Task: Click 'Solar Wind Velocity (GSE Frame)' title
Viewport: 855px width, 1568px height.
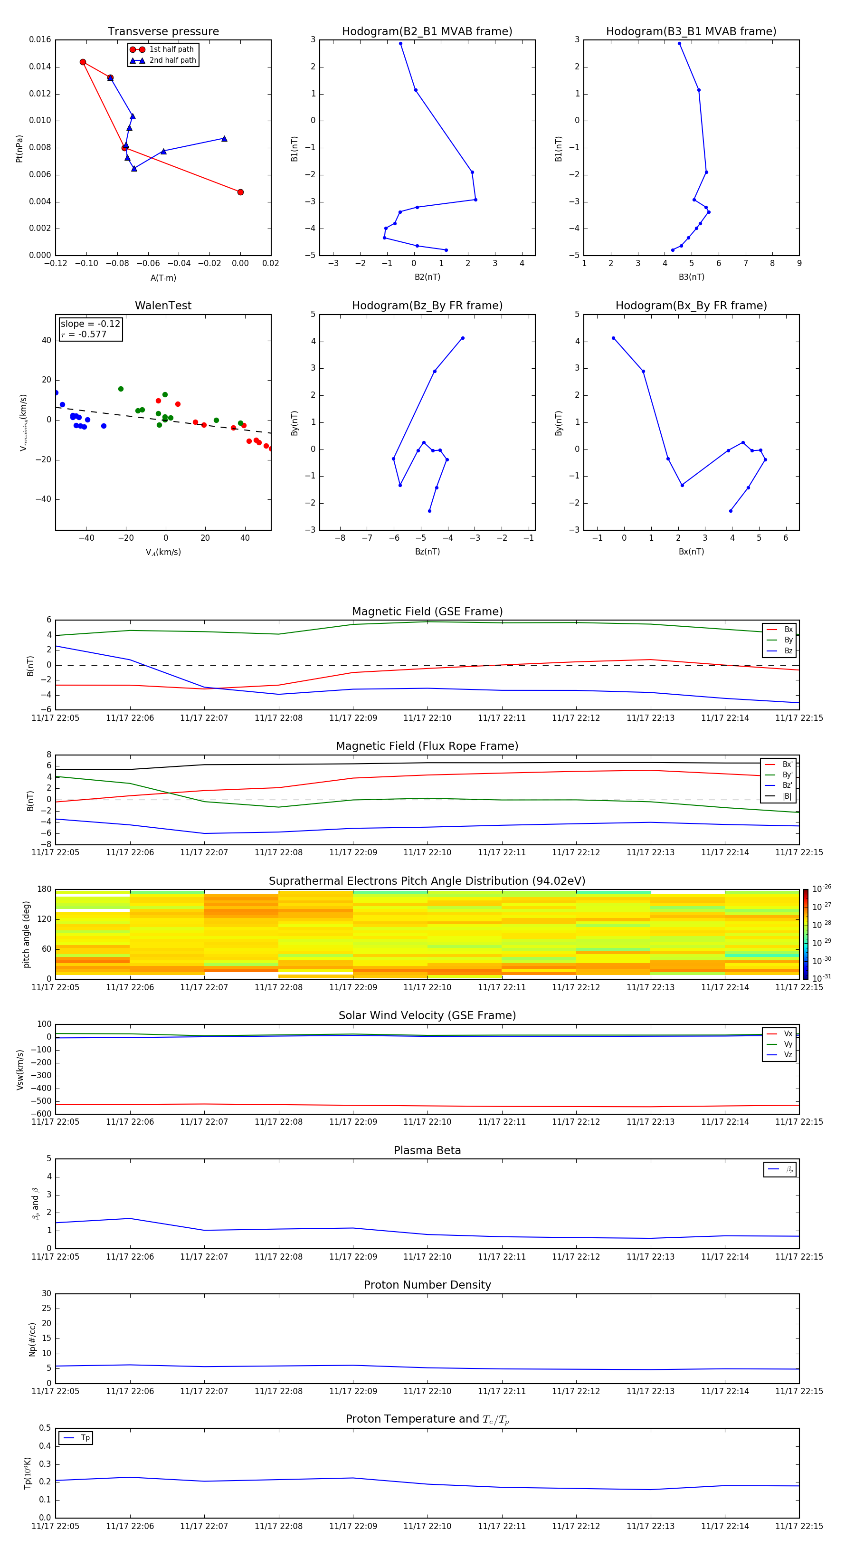Action: (x=427, y=1015)
